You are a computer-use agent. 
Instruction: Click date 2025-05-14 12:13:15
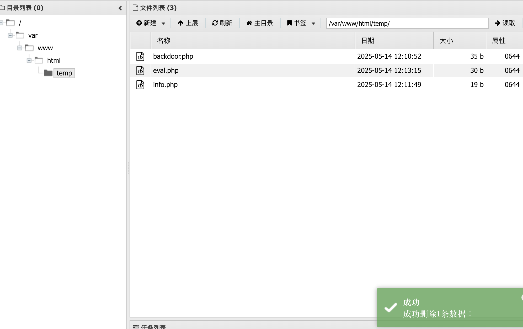click(x=389, y=70)
